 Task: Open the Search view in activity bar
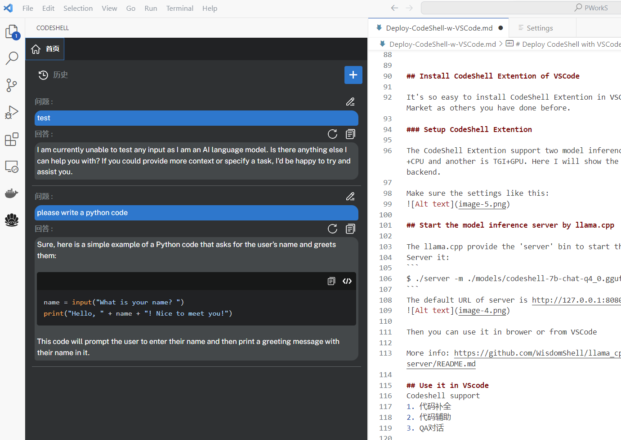pos(12,58)
